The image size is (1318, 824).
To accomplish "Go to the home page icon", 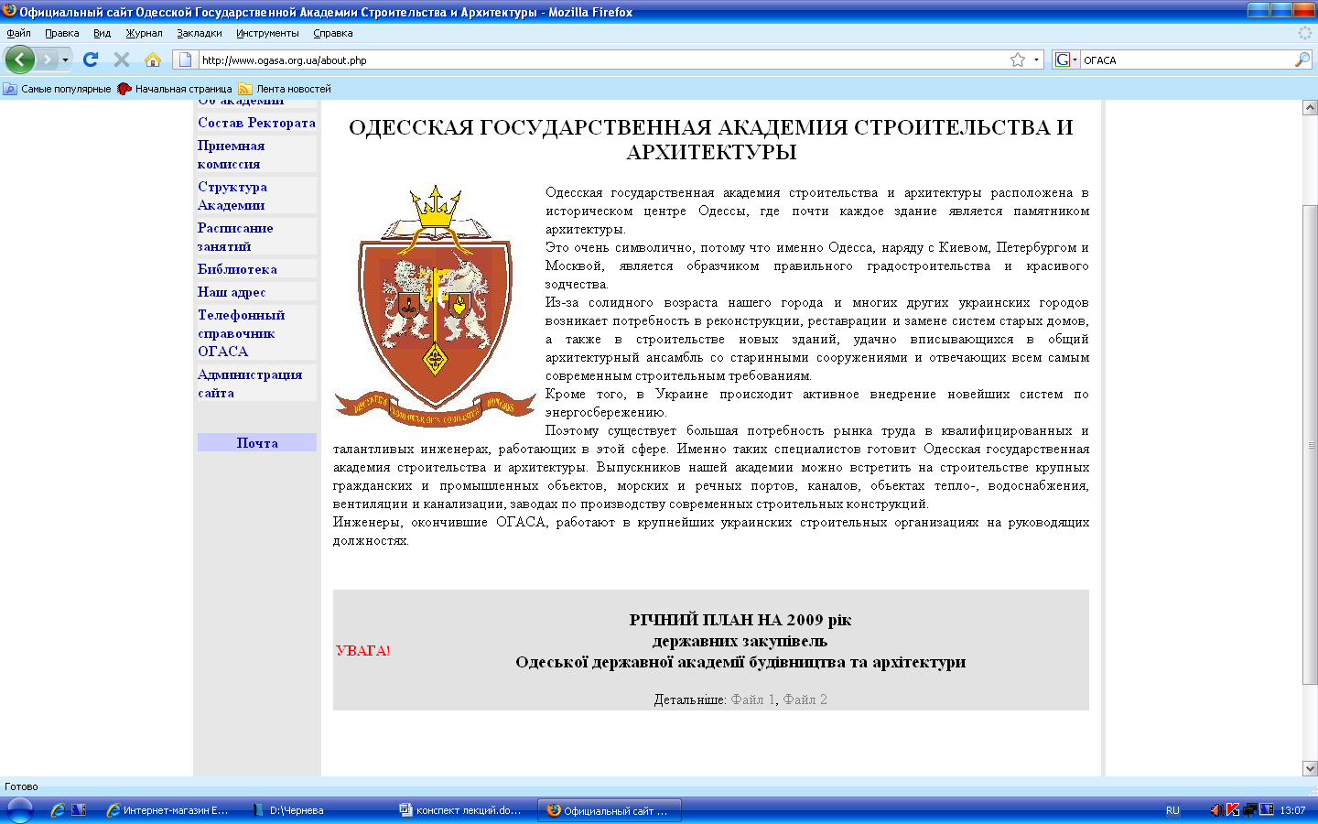I will pos(153,60).
